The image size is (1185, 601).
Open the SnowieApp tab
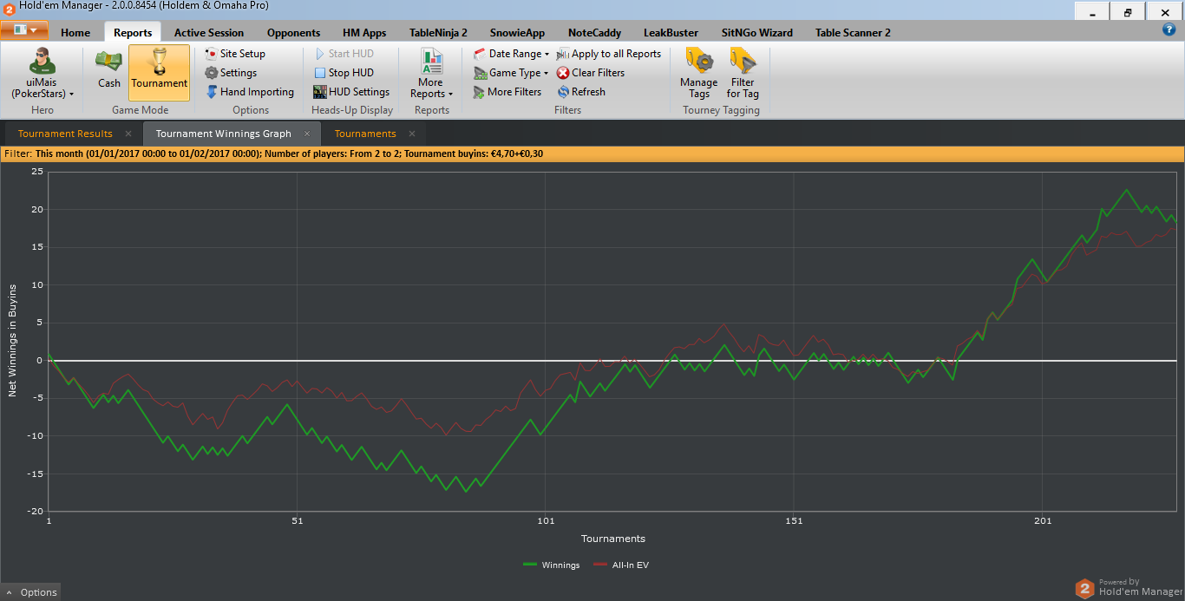(517, 33)
